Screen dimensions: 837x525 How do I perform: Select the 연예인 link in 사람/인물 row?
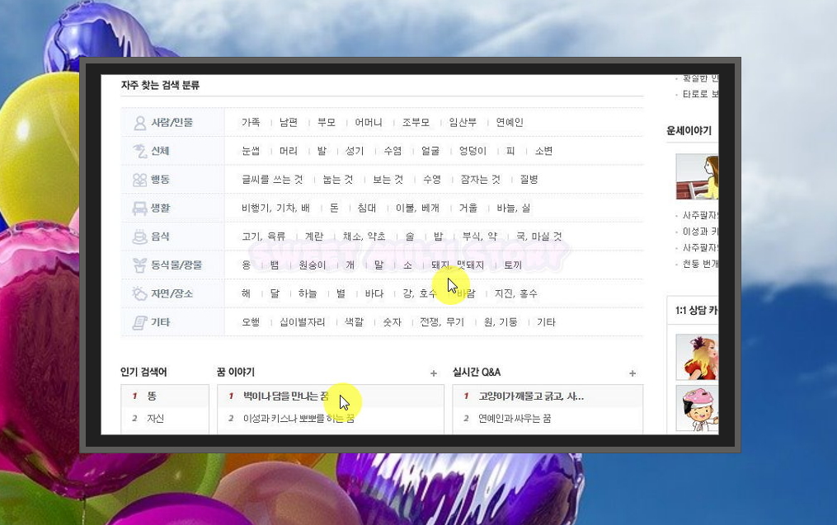point(510,122)
